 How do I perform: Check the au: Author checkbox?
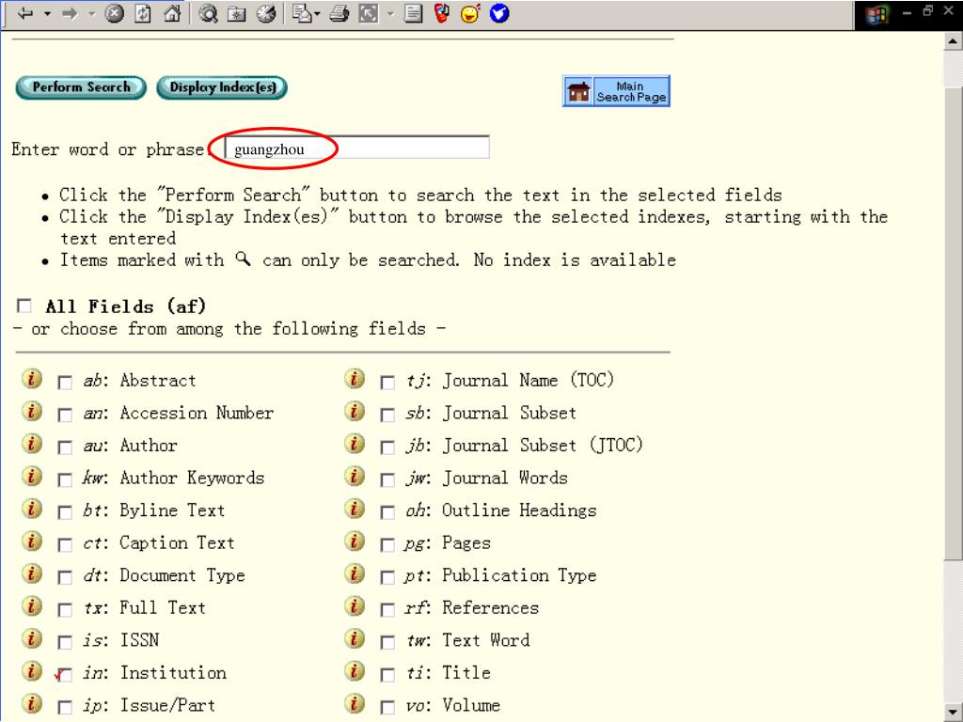pyautogui.click(x=65, y=447)
